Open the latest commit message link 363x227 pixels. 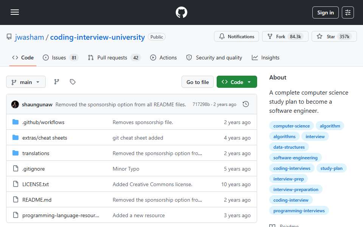[x=121, y=104]
